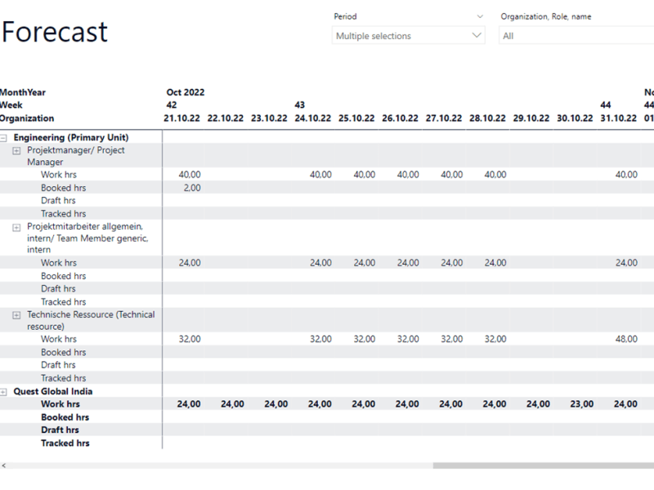
Task: Click the Oct 2022 MonthYear header
Action: coord(186,92)
